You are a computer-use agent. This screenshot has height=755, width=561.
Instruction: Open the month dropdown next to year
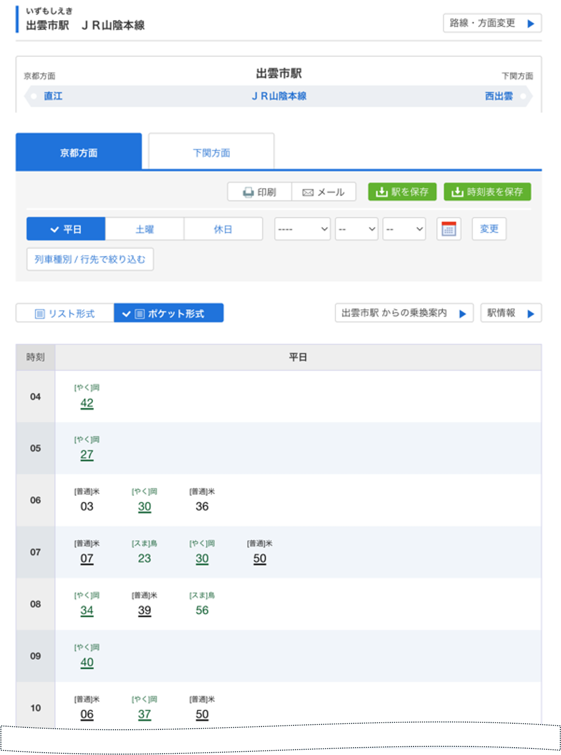[x=357, y=229]
